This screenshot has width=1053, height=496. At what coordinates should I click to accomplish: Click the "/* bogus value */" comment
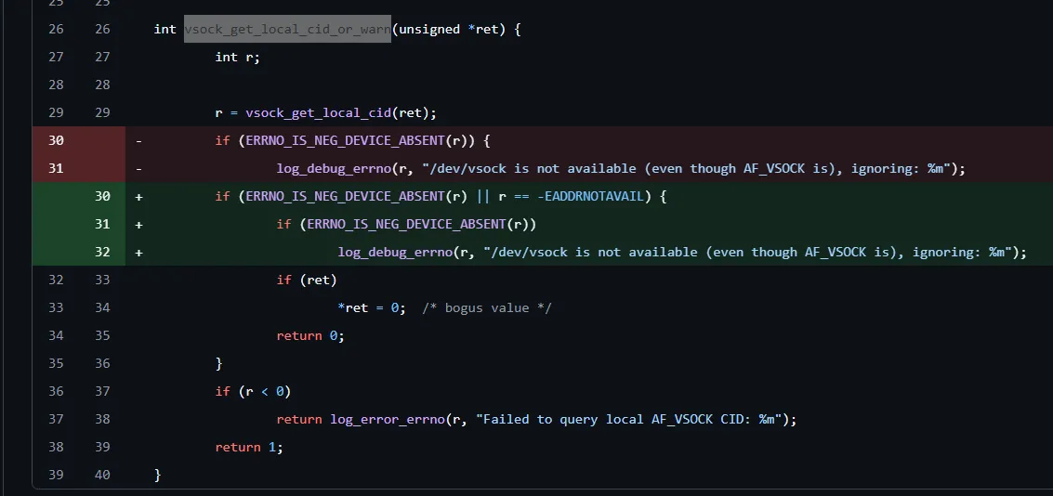[487, 308]
